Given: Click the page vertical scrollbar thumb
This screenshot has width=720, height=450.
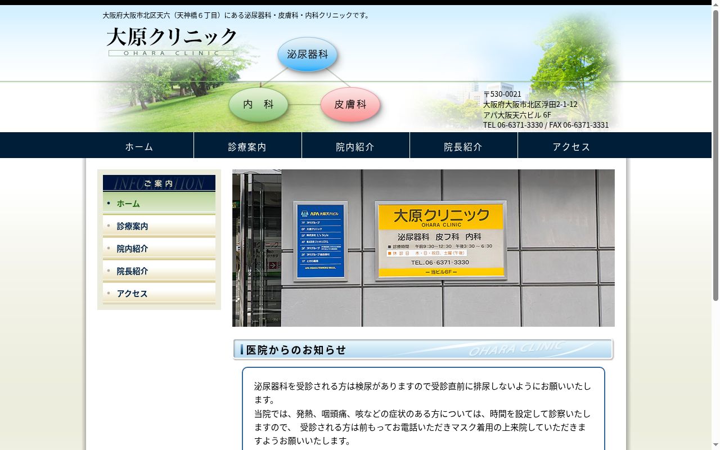Looking at the screenshot, I should click(x=715, y=155).
